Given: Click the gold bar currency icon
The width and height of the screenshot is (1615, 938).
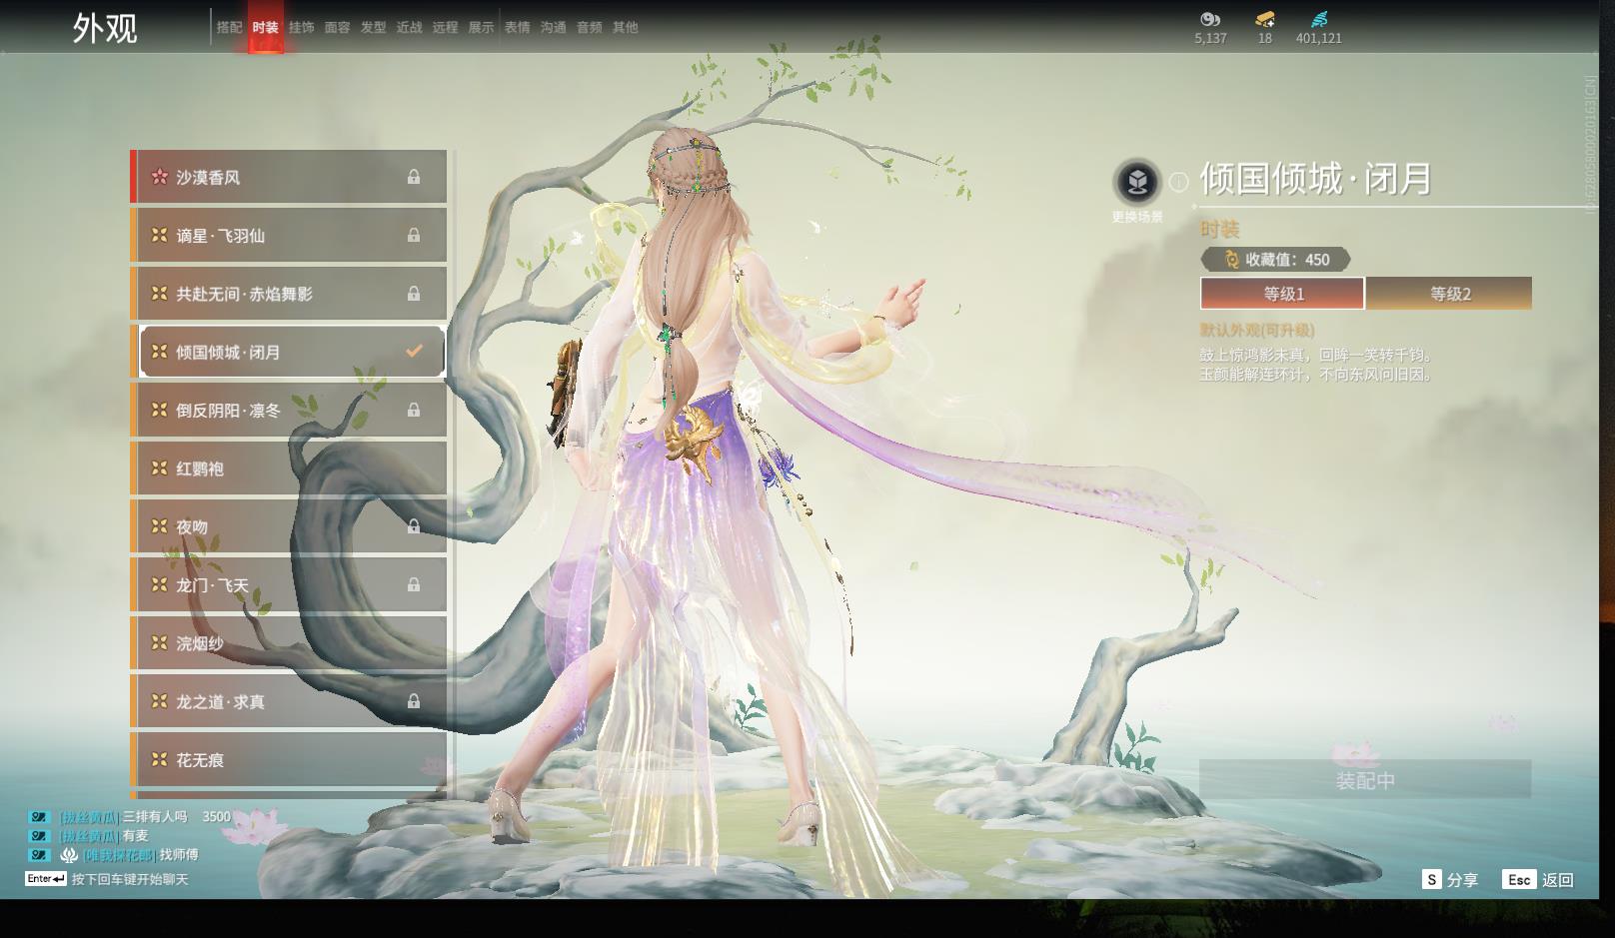Looking at the screenshot, I should [1264, 19].
